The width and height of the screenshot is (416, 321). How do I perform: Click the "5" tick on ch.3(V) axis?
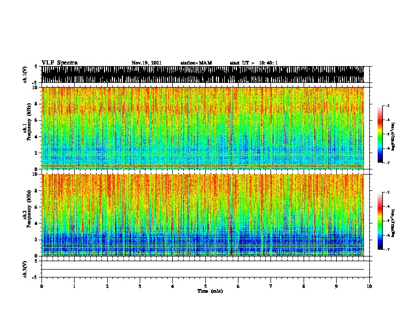tap(36, 261)
